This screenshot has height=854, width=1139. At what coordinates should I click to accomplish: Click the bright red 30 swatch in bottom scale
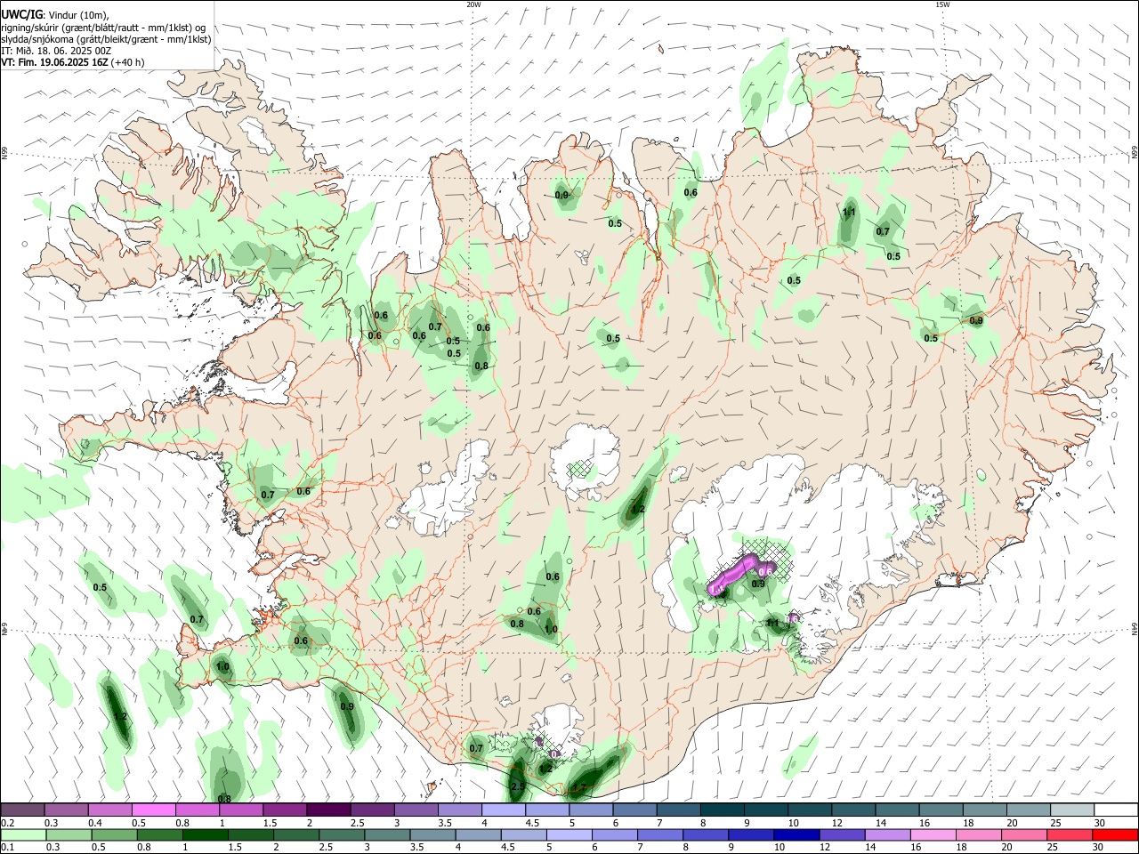point(1115,834)
